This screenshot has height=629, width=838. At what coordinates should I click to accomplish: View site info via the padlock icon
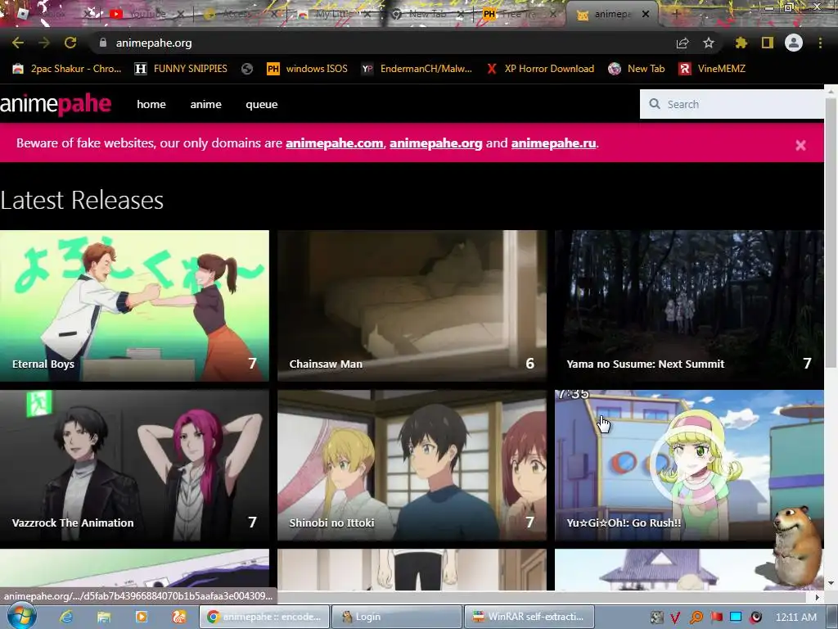pos(103,43)
